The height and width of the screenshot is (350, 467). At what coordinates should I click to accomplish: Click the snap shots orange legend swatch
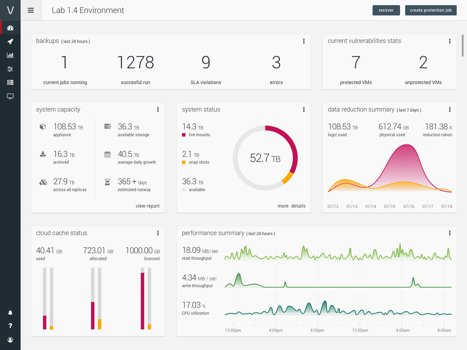click(184, 162)
